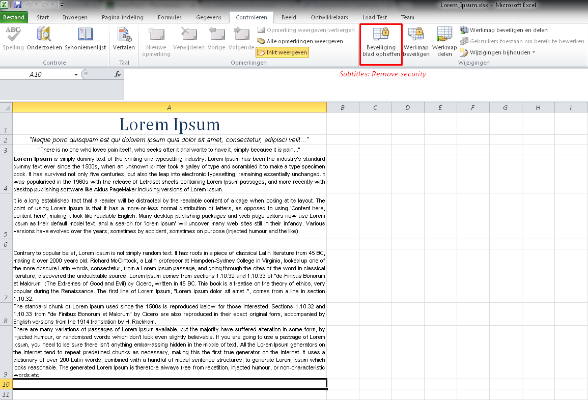Switch to the Formules tab

(x=170, y=17)
